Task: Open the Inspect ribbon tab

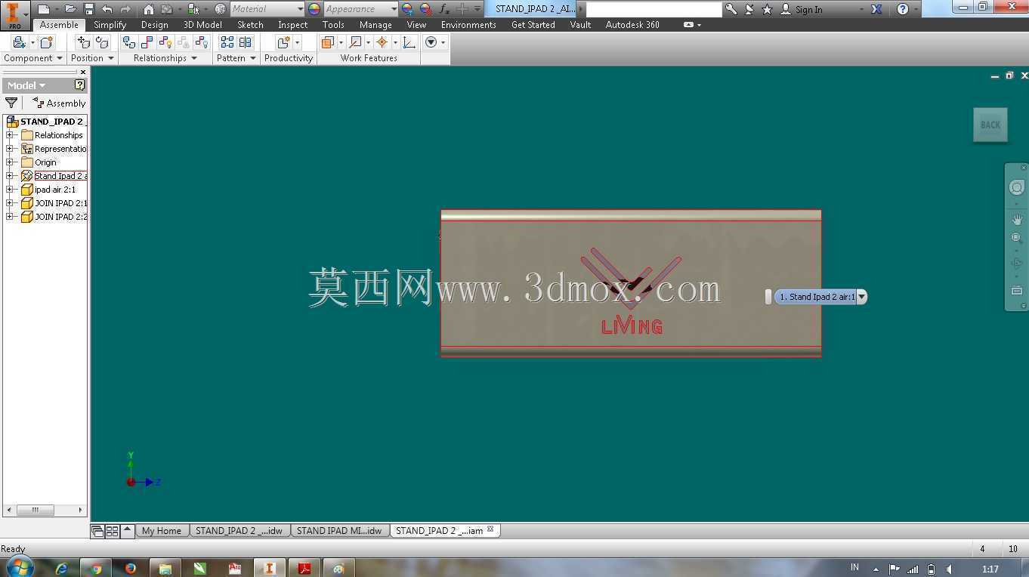Action: click(x=292, y=25)
